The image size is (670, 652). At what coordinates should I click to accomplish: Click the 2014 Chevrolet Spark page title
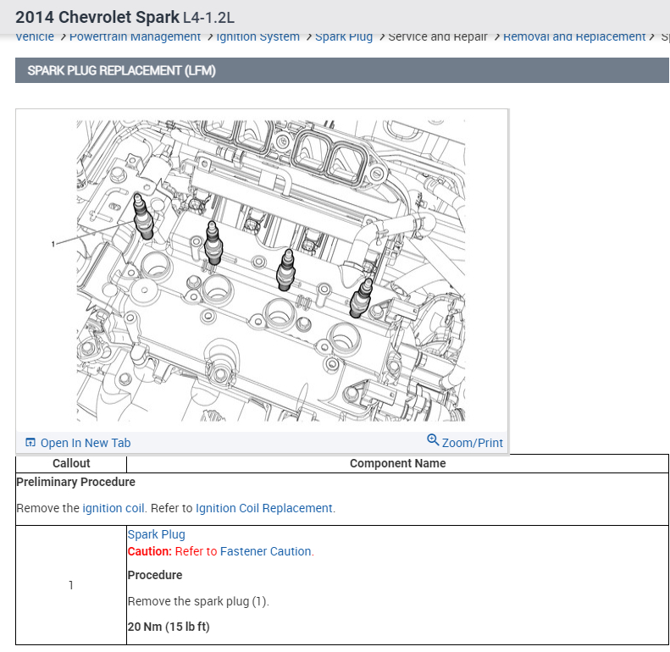[x=125, y=18]
